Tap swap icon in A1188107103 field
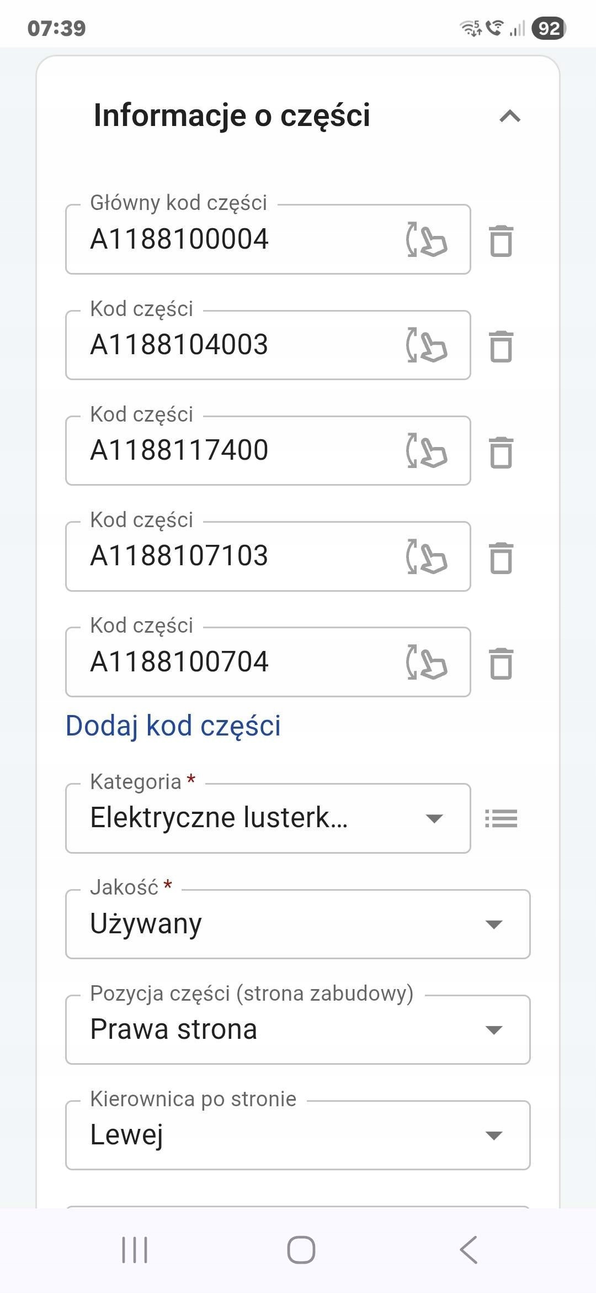The image size is (596, 1293). (426, 556)
